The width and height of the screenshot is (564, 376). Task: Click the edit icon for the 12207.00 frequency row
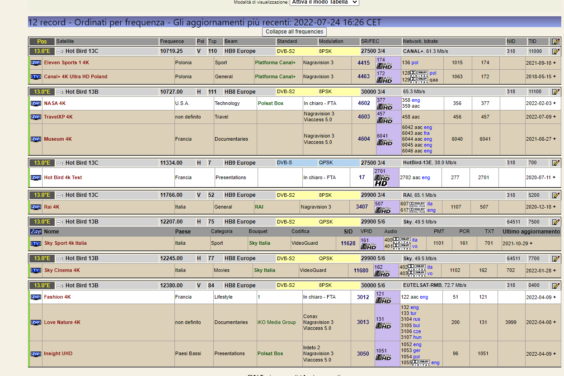click(556, 222)
